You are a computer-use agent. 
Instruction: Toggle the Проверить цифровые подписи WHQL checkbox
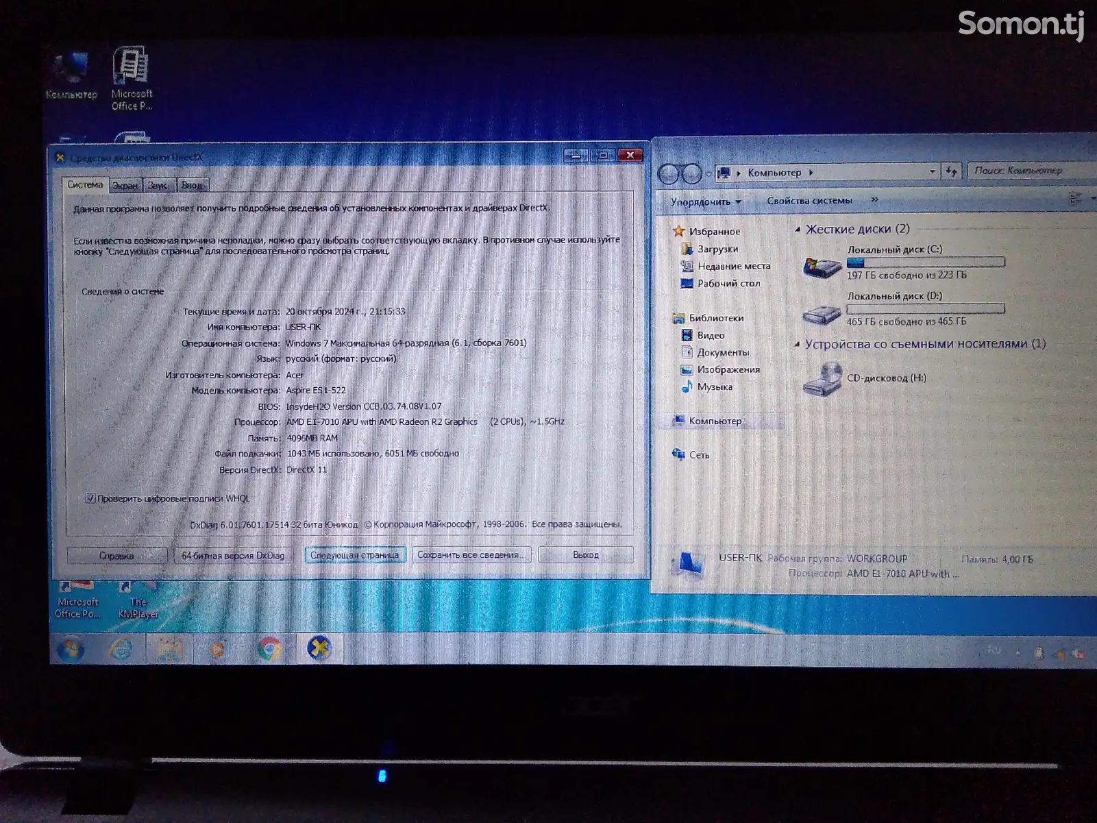pos(90,498)
